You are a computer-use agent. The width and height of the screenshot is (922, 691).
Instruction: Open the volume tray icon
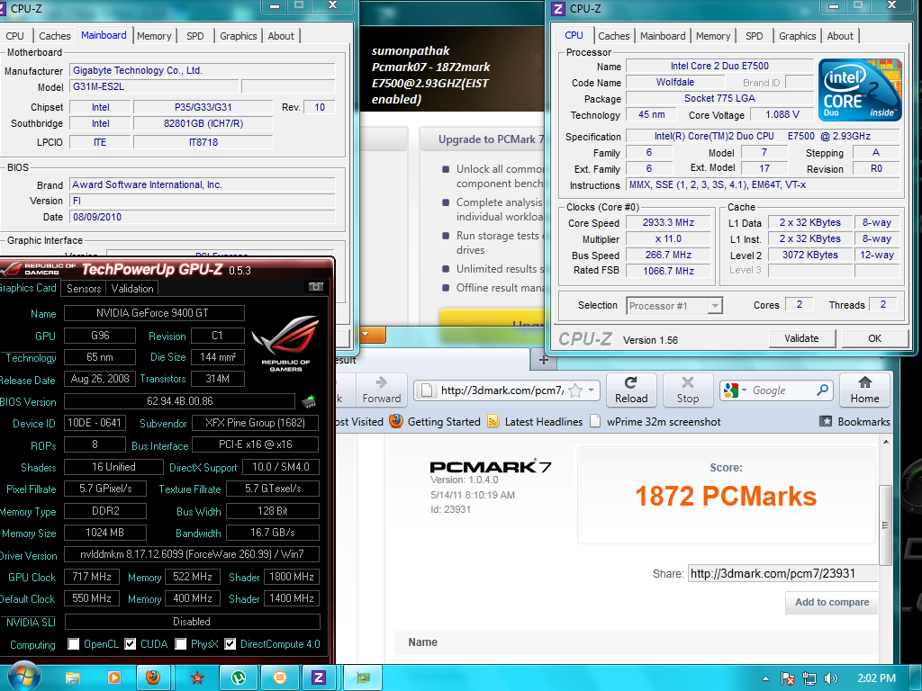click(831, 678)
